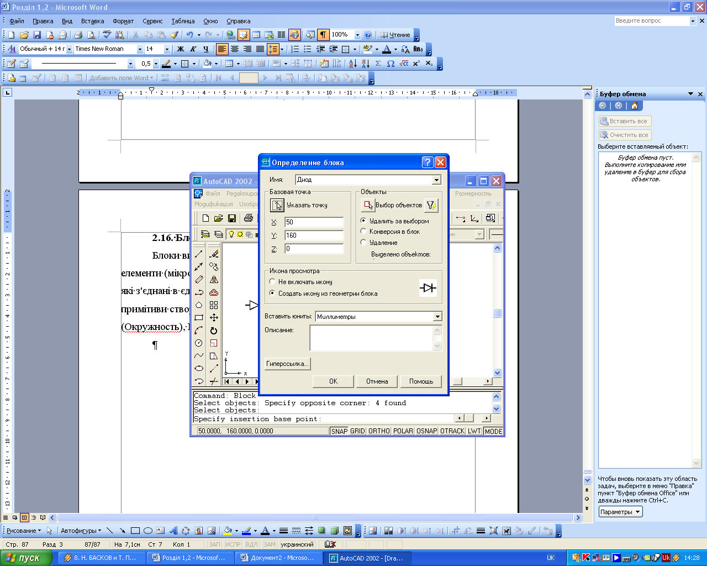Toggle SNAP mode in AutoCAD status bar
Image resolution: width=707 pixels, height=566 pixels.
click(x=339, y=431)
